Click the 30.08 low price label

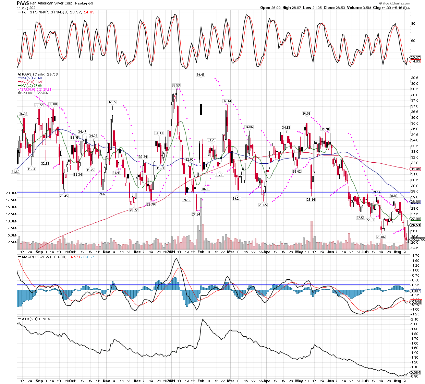pos(205,189)
